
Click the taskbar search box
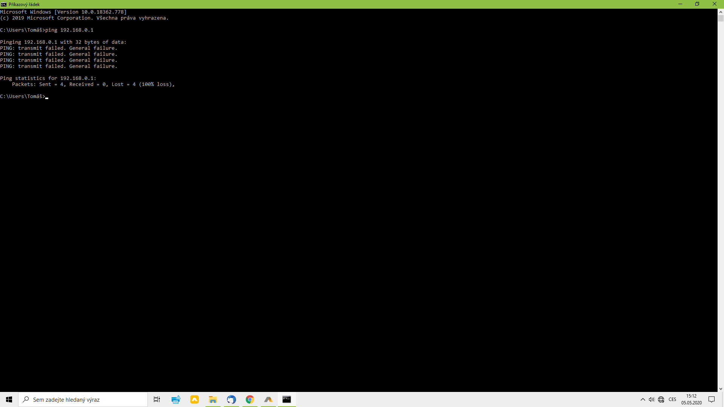point(83,399)
